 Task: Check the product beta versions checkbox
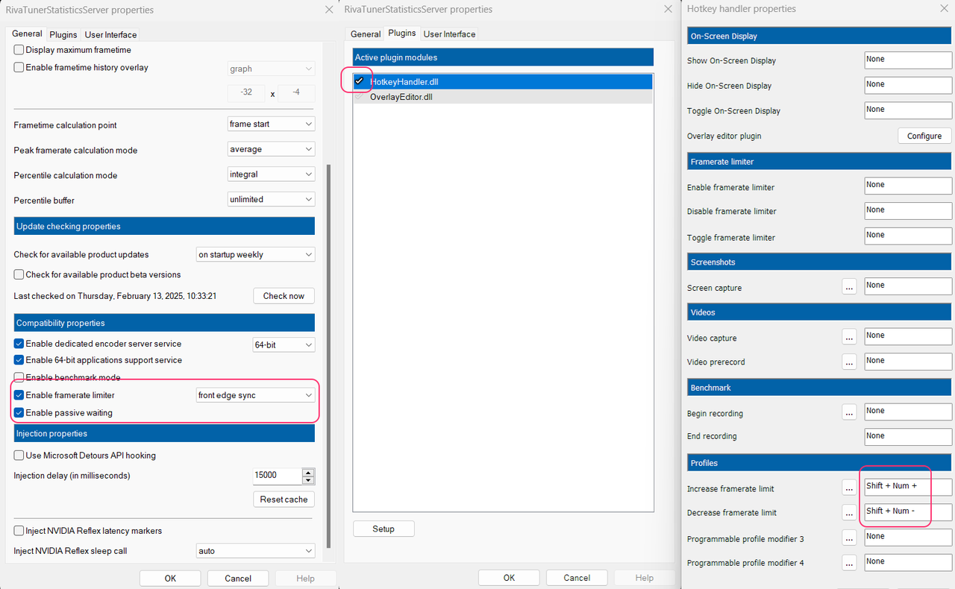[x=19, y=275]
